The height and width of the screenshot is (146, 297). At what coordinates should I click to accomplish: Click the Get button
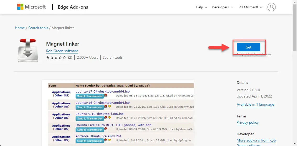pyautogui.click(x=248, y=47)
